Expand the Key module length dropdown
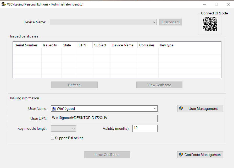 (x=74, y=128)
